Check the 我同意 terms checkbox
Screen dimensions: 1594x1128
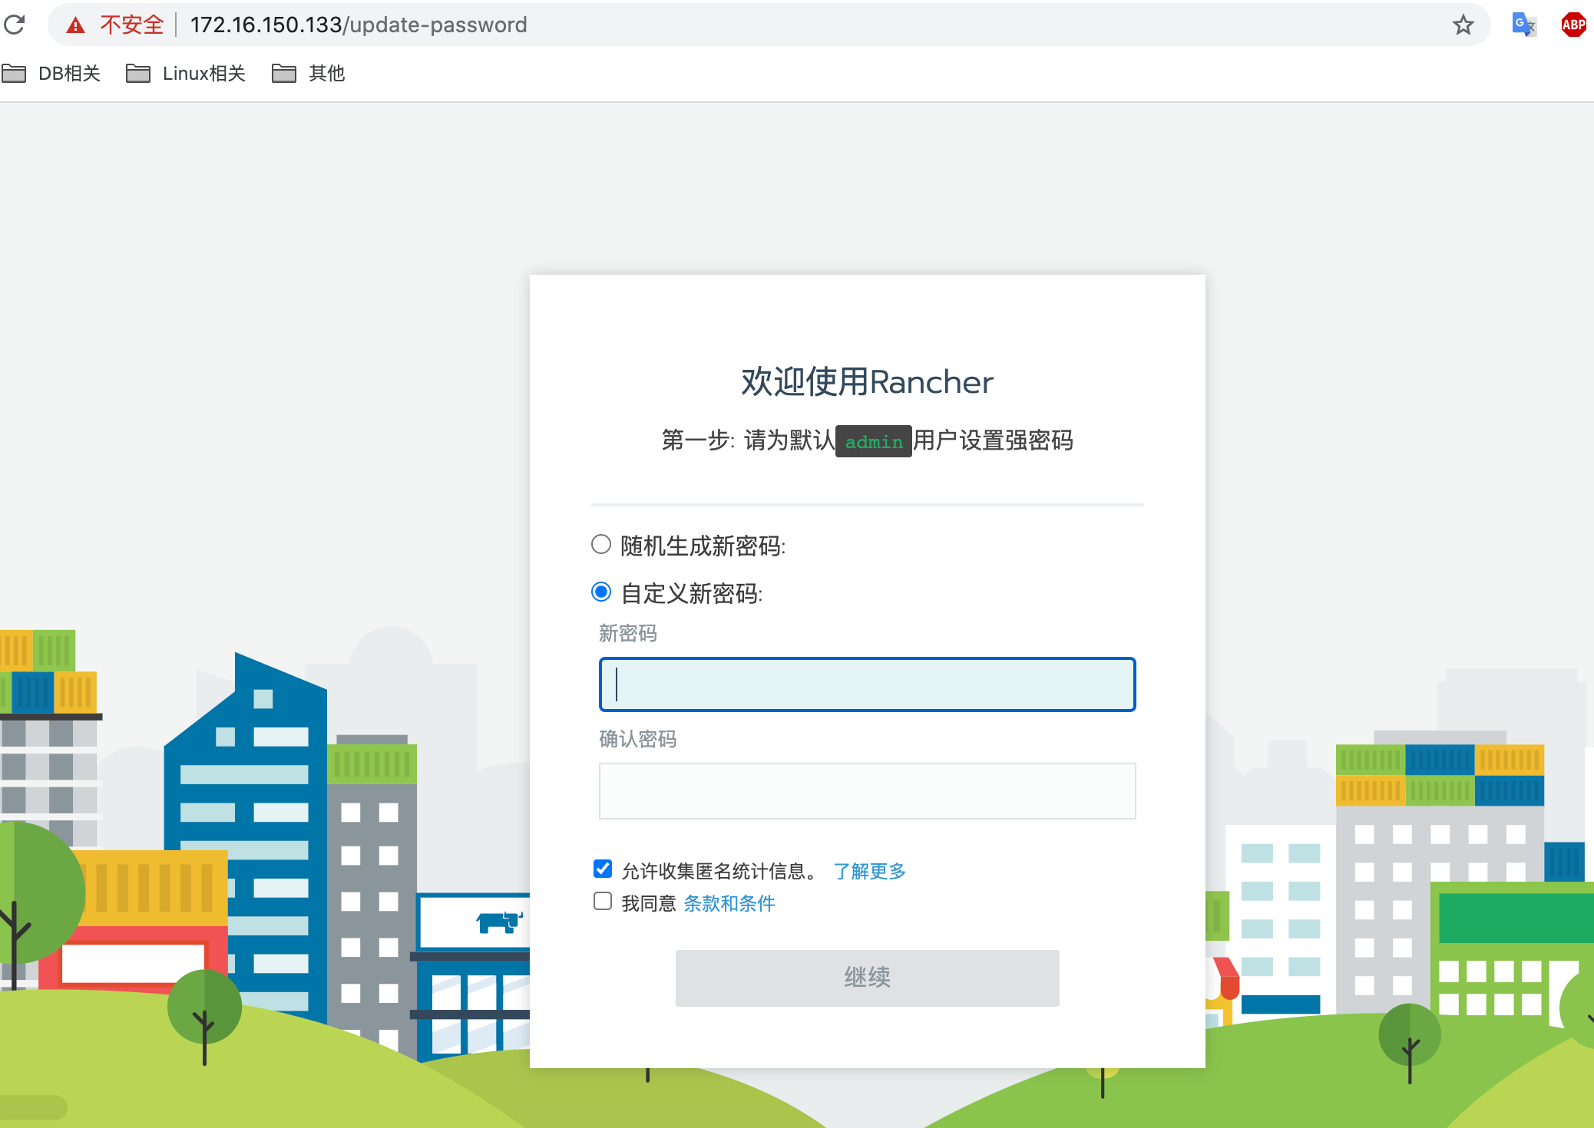603,901
